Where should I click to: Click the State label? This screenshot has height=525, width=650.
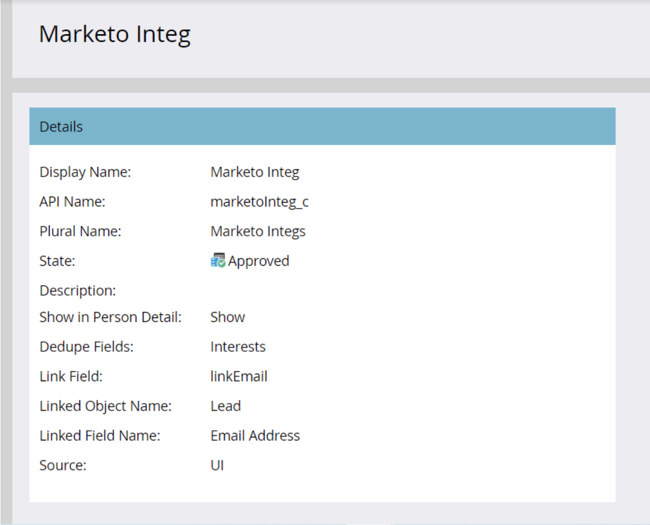57,261
